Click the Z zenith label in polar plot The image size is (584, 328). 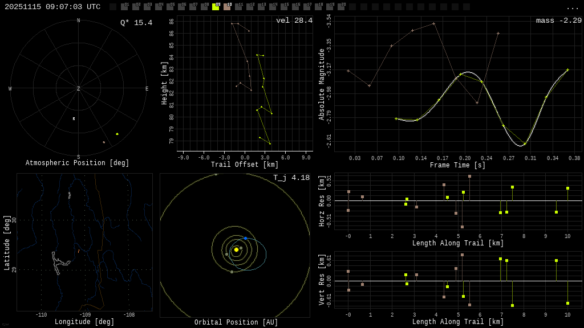[x=78, y=88]
